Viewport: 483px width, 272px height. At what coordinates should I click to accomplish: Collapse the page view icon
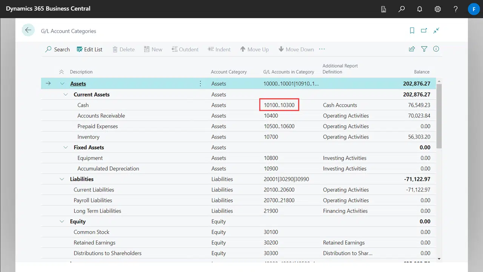click(x=436, y=31)
